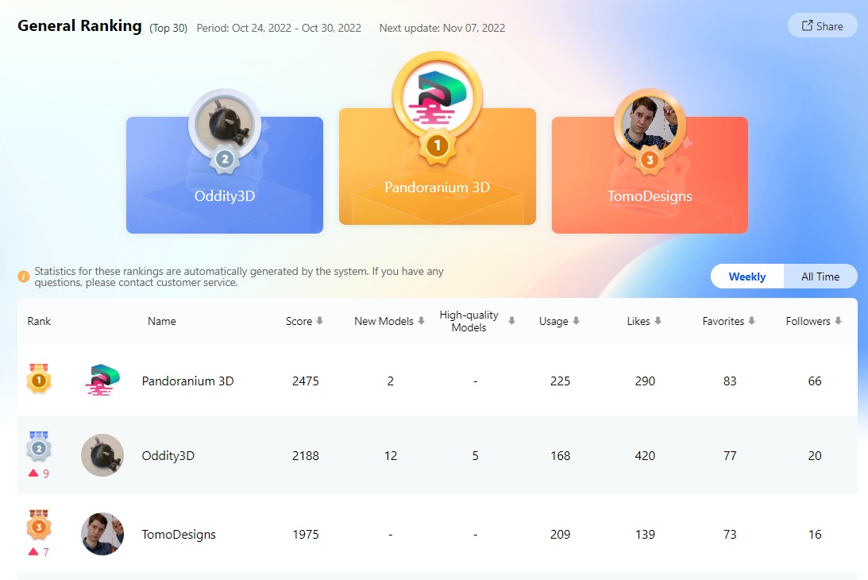Click the share arrow icon in the Share button

[x=808, y=25]
